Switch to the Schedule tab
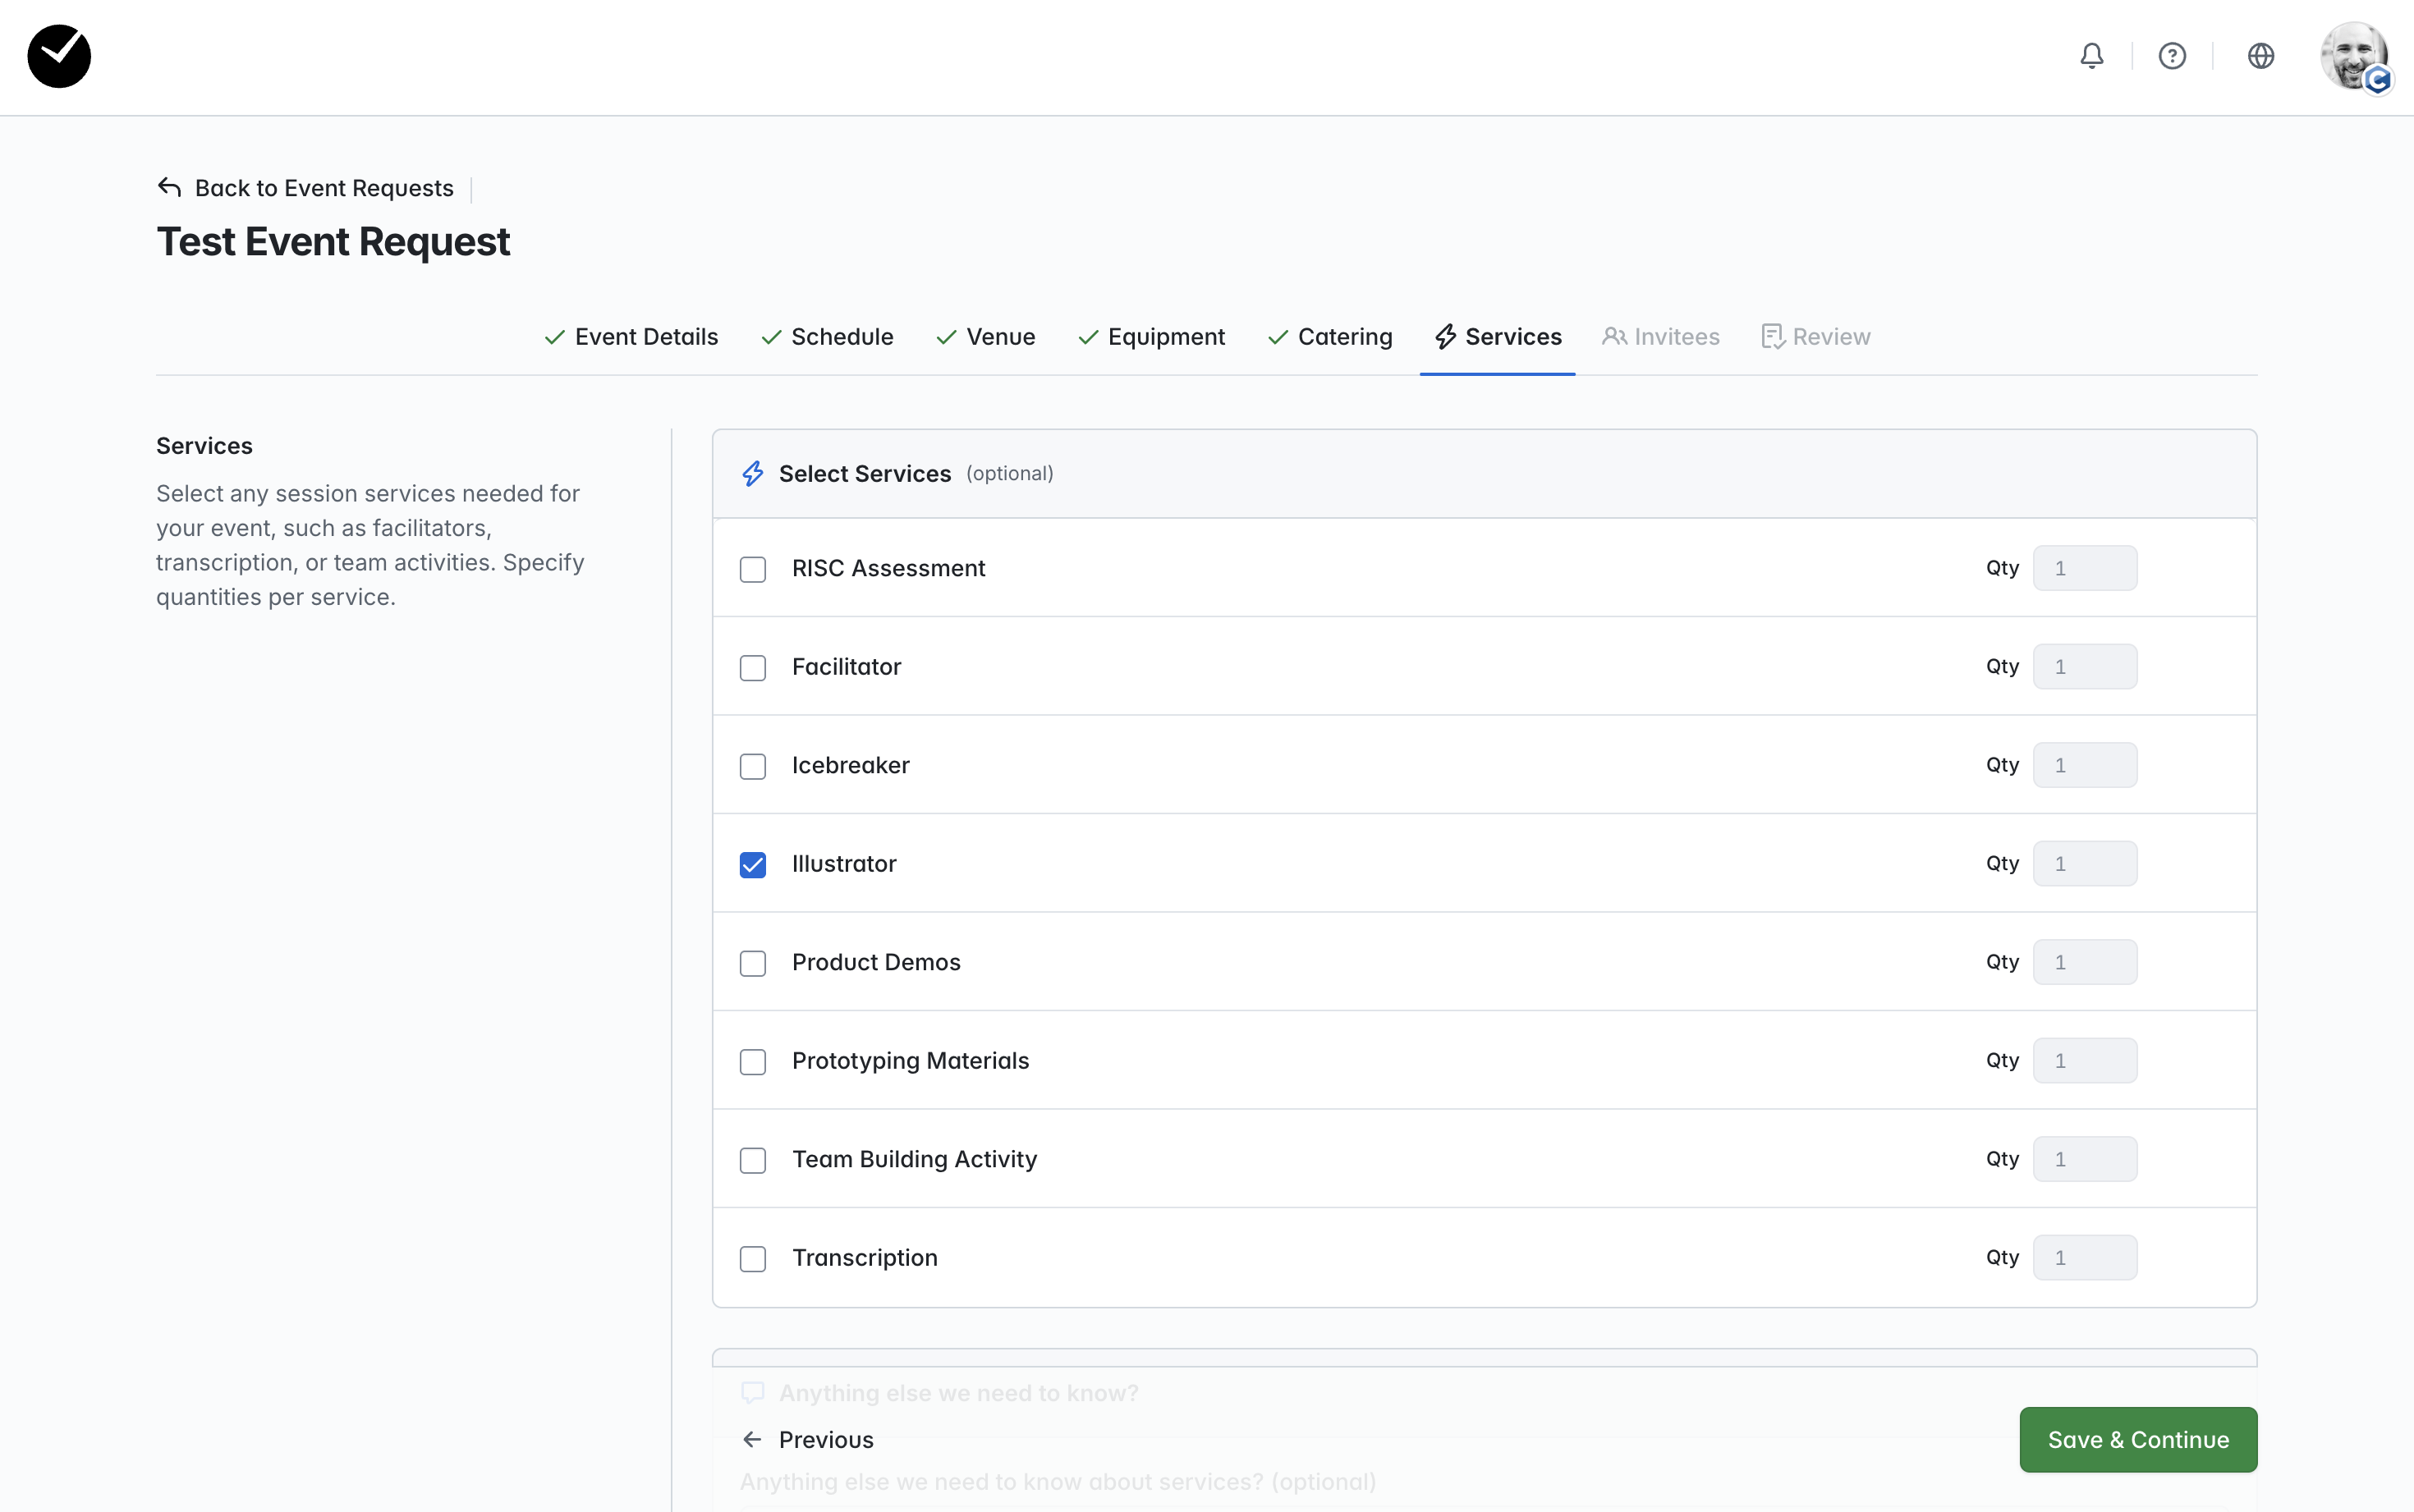 point(827,337)
